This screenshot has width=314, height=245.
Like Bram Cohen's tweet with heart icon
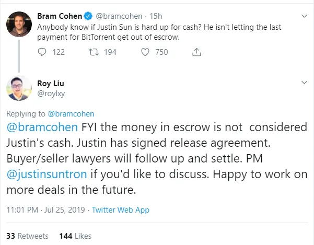point(146,52)
